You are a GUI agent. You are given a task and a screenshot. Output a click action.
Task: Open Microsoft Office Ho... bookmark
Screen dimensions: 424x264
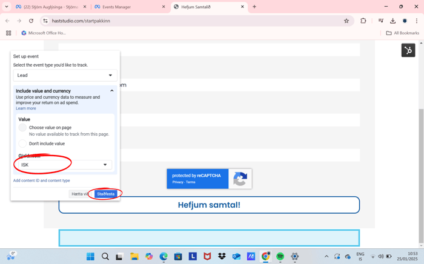click(44, 33)
